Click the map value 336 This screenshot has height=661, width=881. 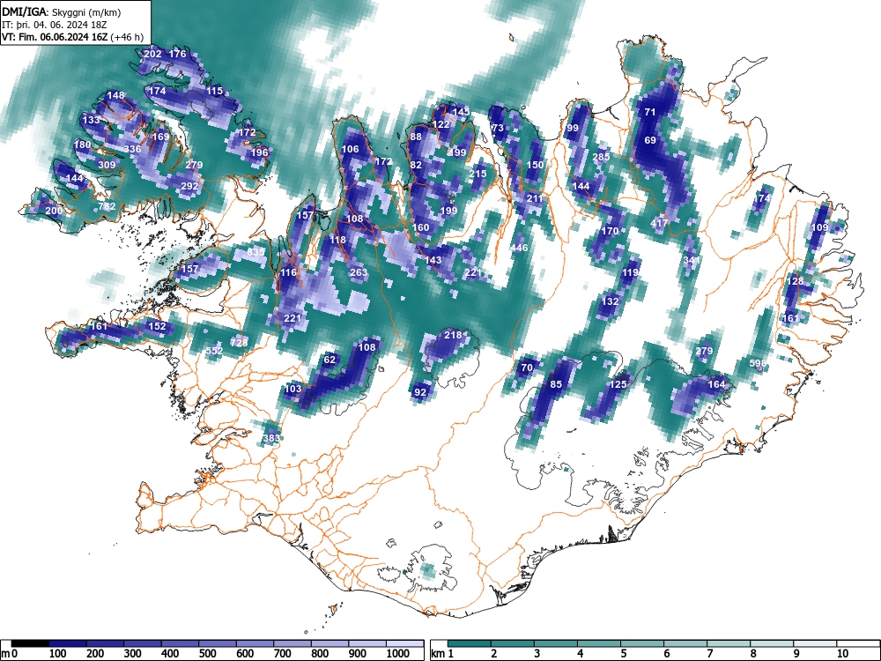(x=133, y=149)
